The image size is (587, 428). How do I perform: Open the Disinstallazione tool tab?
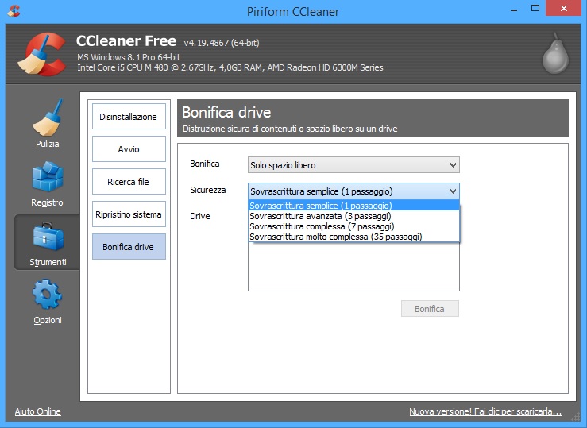[x=129, y=117]
